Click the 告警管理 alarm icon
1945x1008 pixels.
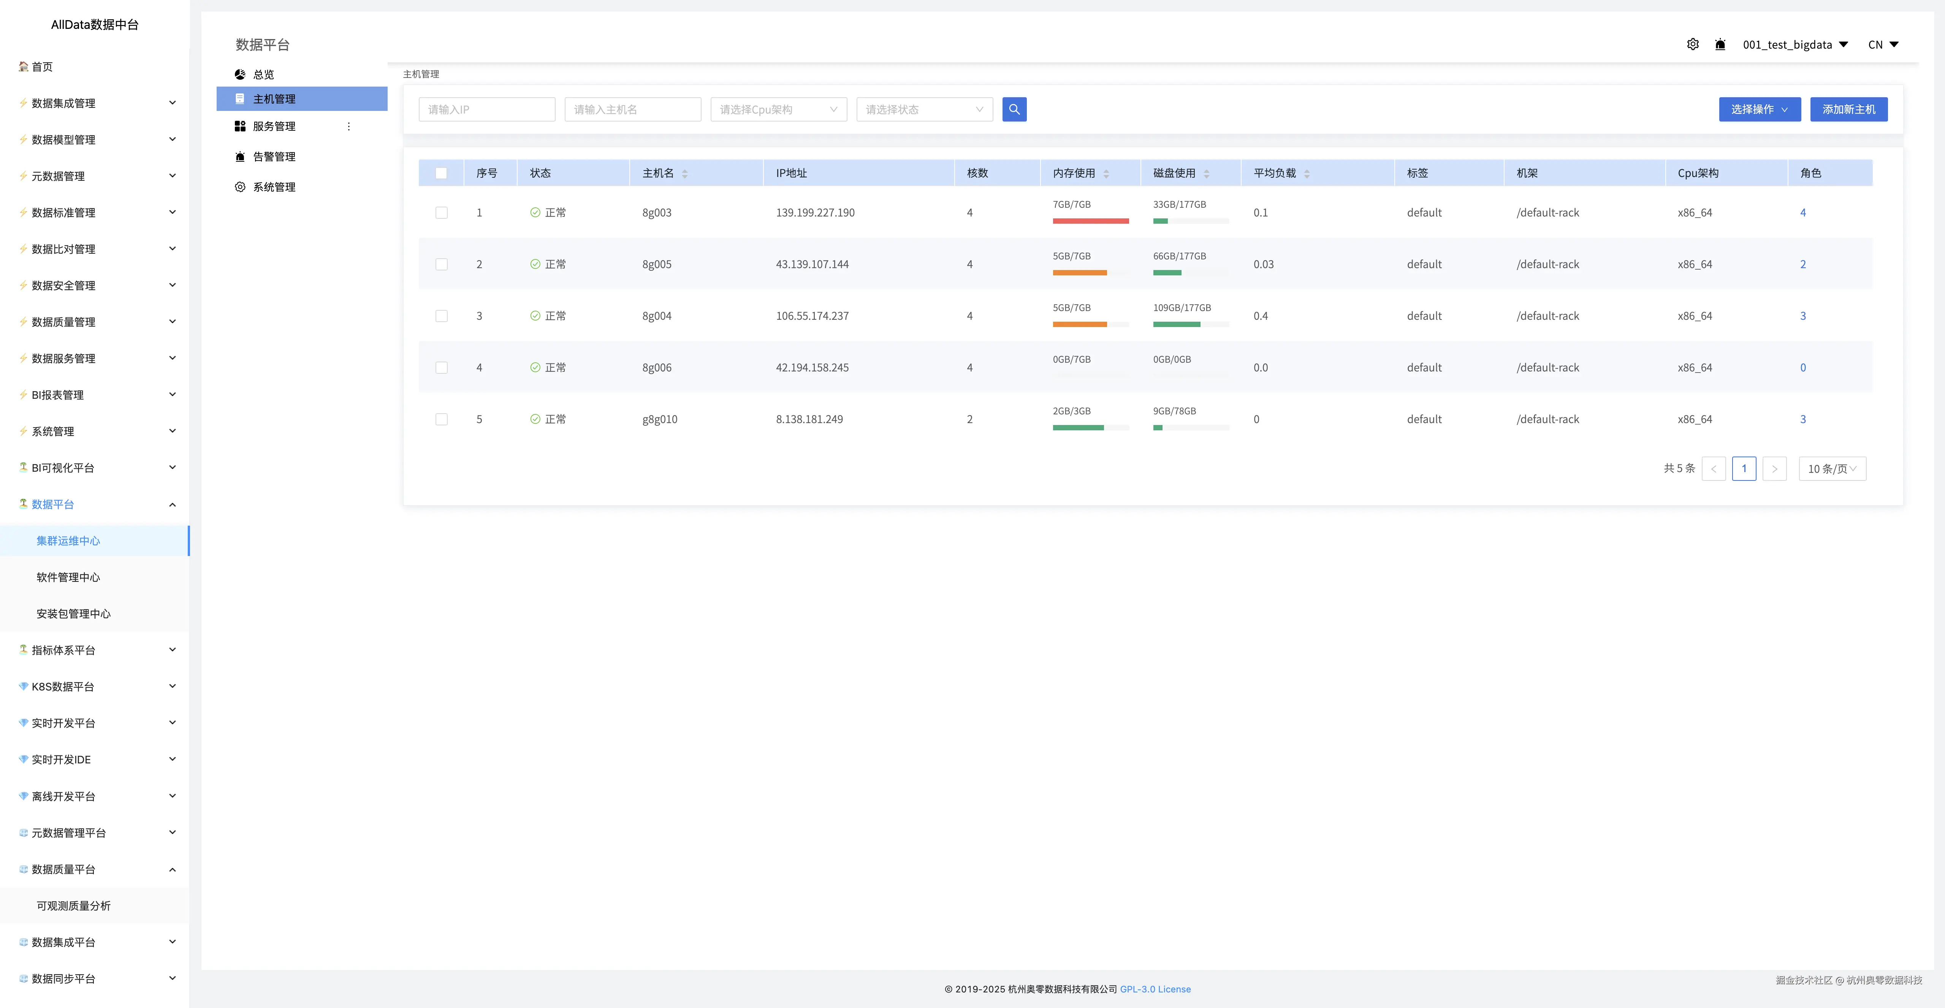pos(240,157)
